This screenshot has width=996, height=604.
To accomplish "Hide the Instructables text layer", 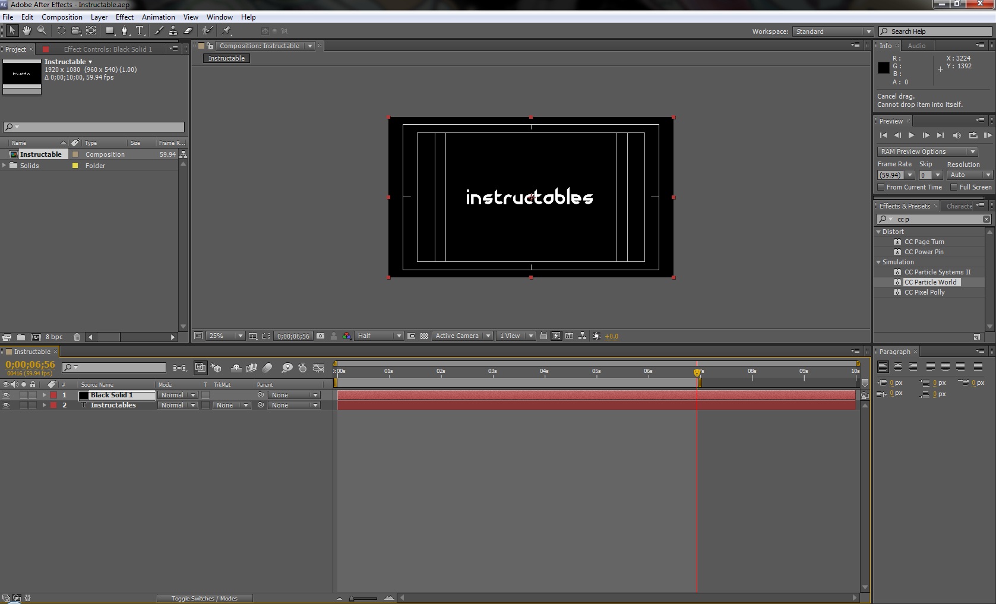I will [x=7, y=406].
